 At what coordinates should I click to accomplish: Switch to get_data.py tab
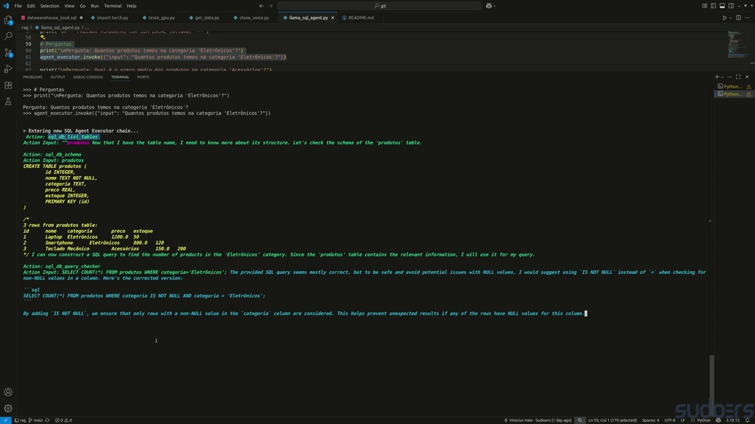point(206,18)
